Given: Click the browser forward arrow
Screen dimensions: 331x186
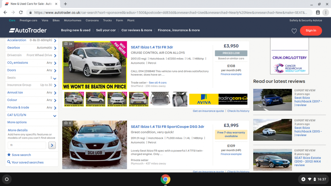Looking at the screenshot, I should tap(13, 13).
